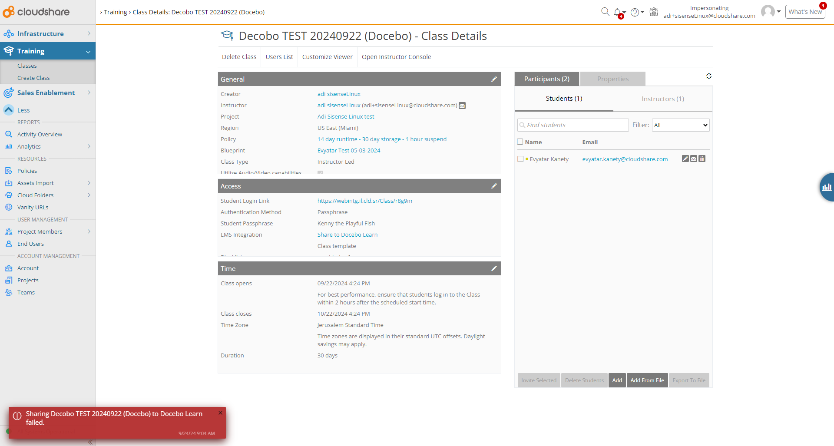Edit the General section with pencil icon
Viewport: 834px width, 446px height.
pos(494,79)
